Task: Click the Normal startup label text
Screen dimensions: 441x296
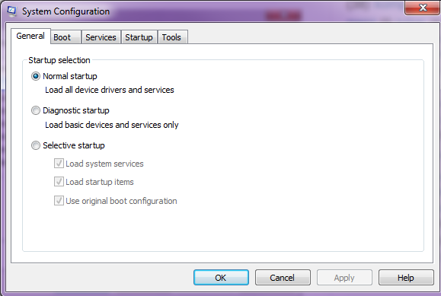Action: tap(70, 76)
